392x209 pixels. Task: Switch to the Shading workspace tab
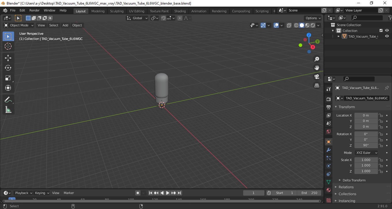point(180,11)
